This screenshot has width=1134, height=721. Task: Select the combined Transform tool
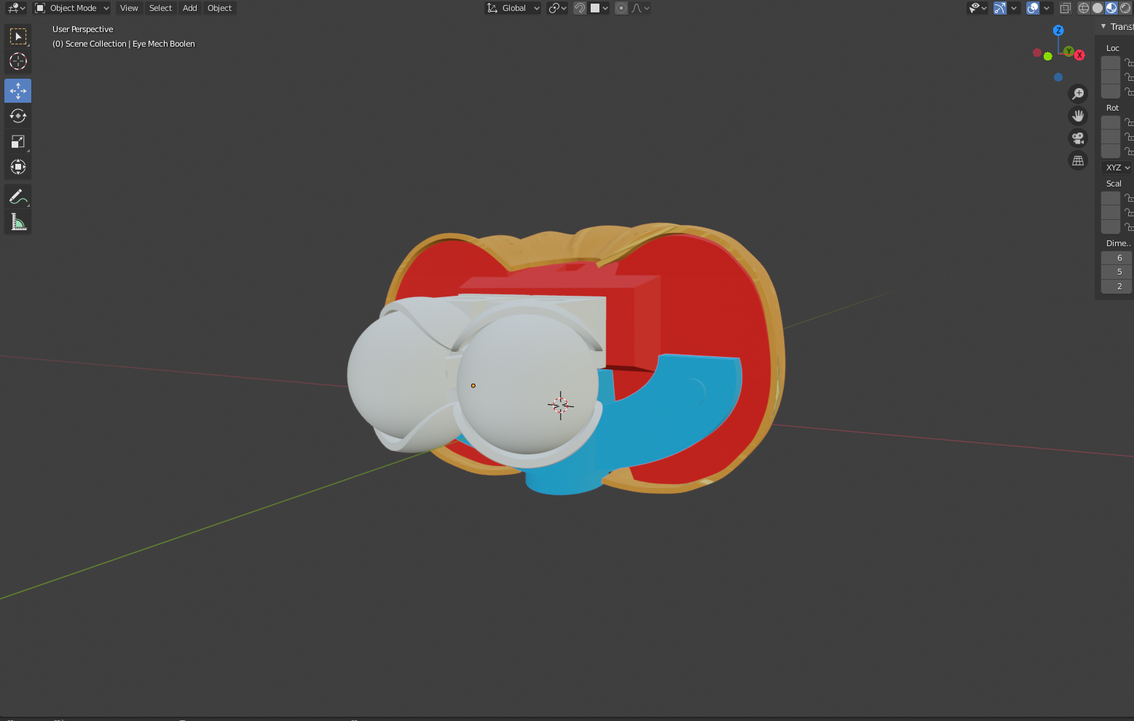point(18,167)
